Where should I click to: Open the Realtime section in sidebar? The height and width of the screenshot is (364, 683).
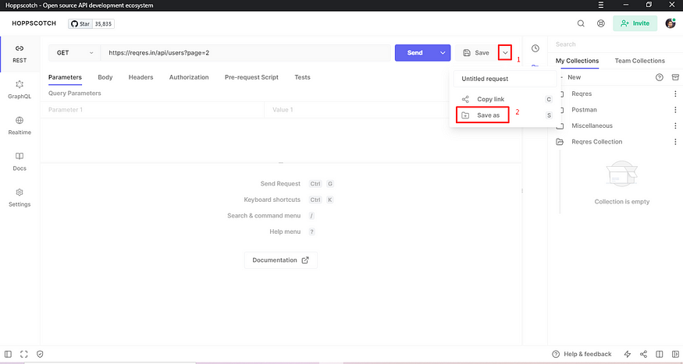click(20, 126)
